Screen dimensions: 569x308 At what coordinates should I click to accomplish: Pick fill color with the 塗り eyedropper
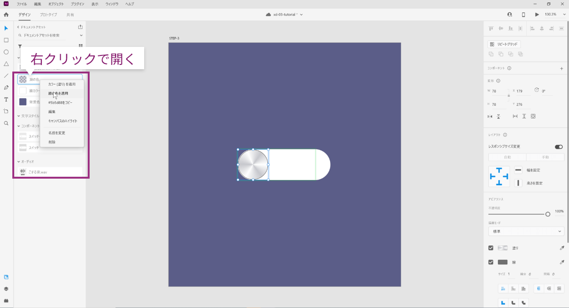point(562,248)
